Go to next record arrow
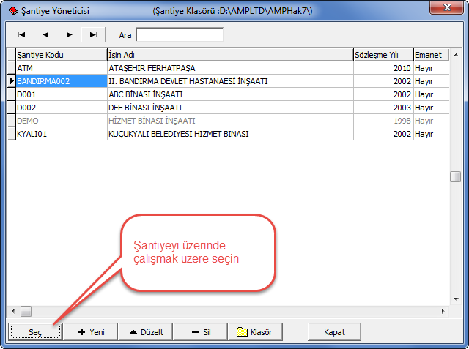The height and width of the screenshot is (349, 469). tap(70, 34)
